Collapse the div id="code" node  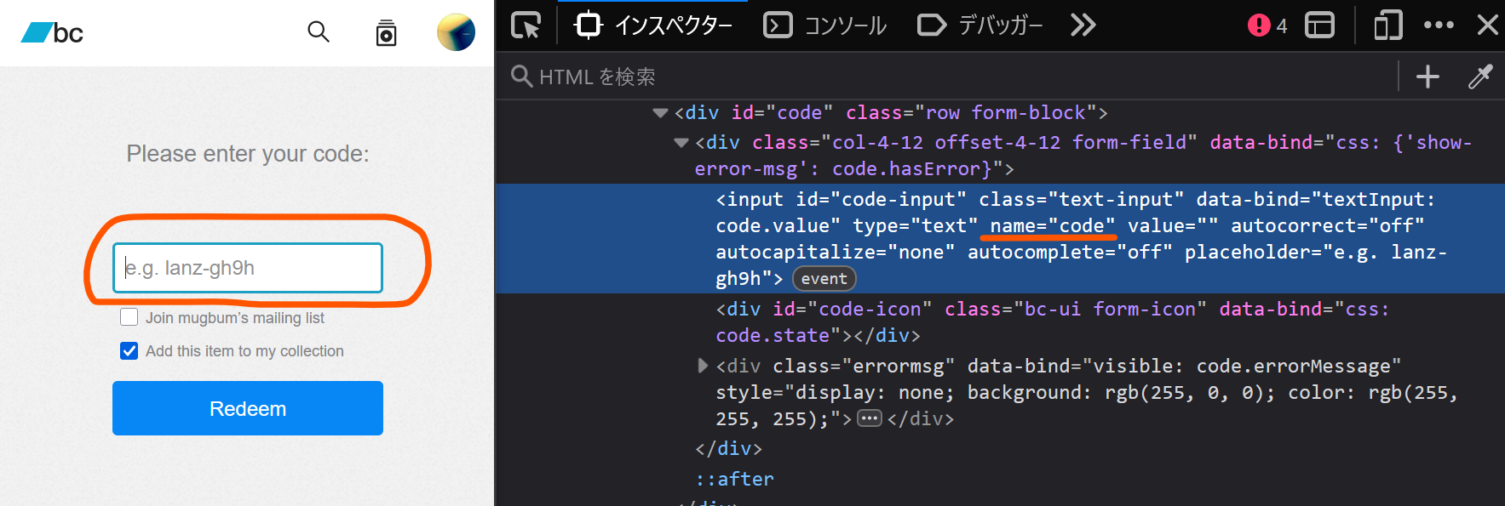click(660, 112)
